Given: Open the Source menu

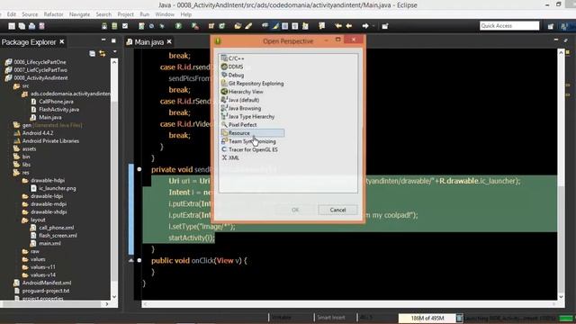Looking at the screenshot, I should point(30,14).
